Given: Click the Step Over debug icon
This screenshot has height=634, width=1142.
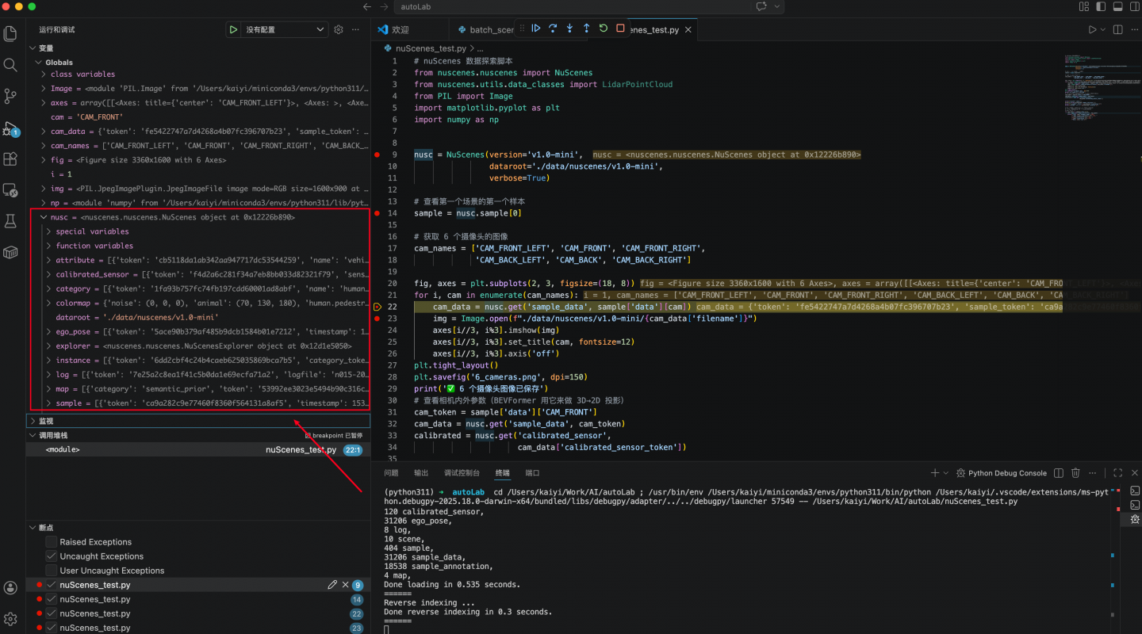Looking at the screenshot, I should tap(553, 29).
